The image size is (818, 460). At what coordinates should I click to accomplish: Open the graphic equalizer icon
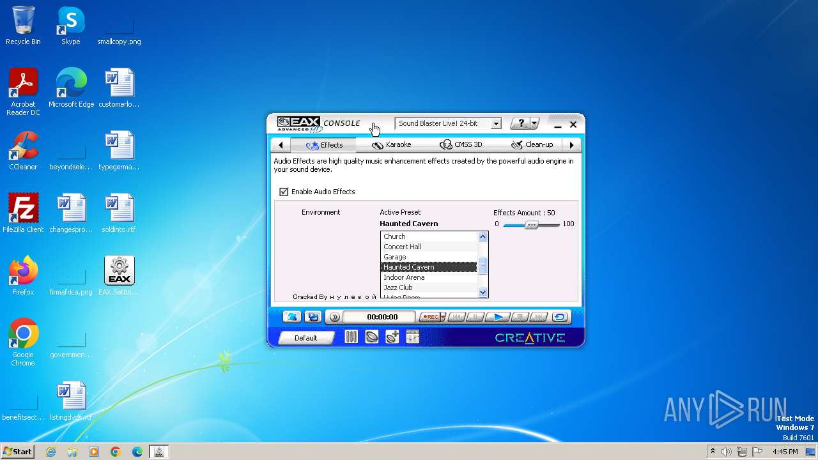[x=413, y=337]
